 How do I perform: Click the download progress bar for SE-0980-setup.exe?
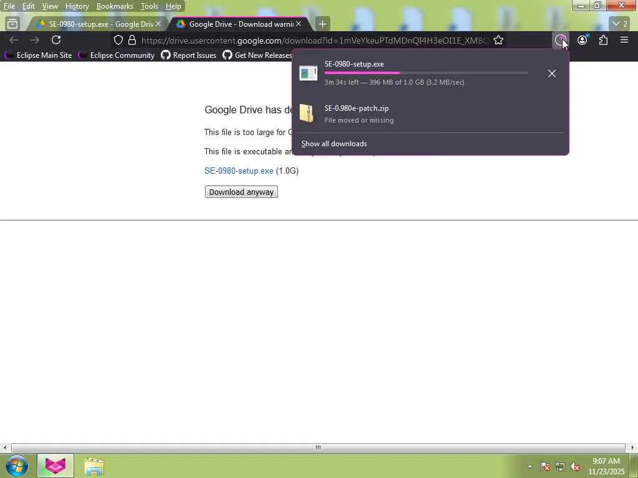pyautogui.click(x=426, y=73)
